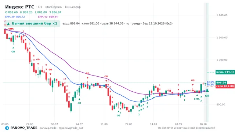Screen dimensions: 235x132
Task: Click the 1 200.00 price axis label
Action: pos(222,15)
